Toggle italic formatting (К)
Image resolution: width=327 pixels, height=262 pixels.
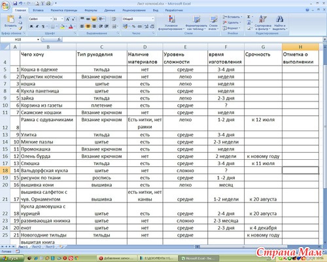click(37, 26)
